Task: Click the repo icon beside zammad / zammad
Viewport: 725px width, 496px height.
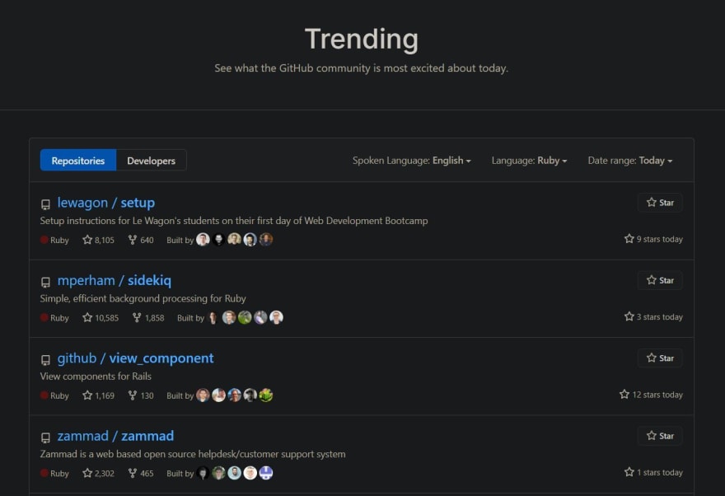Action: pyautogui.click(x=45, y=438)
